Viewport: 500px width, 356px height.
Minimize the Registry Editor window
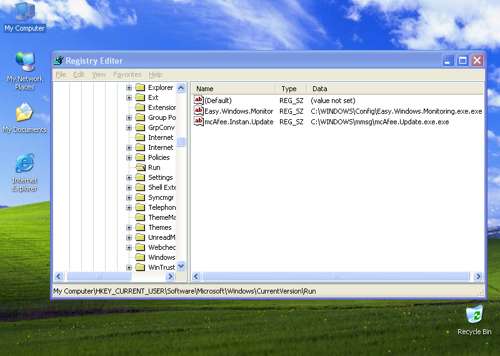point(447,60)
